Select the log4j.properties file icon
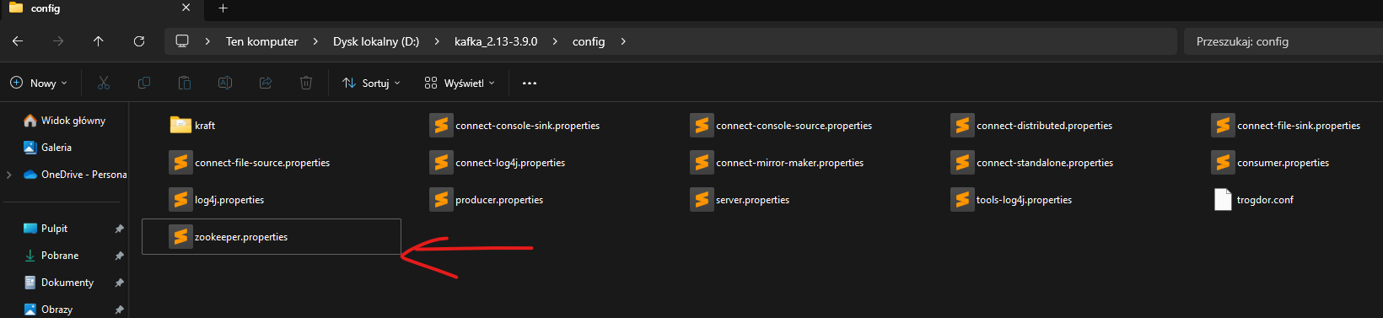 pyautogui.click(x=180, y=200)
